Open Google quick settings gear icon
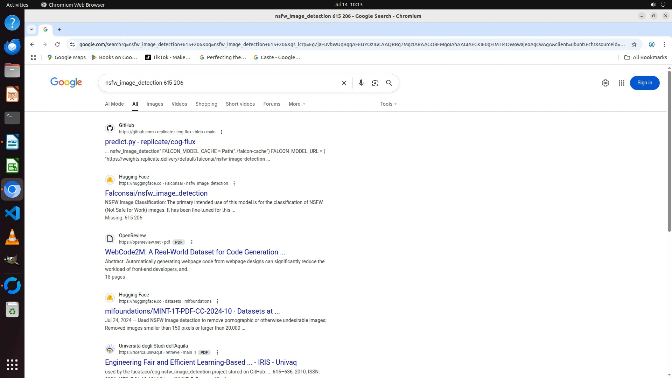The height and width of the screenshot is (378, 672). point(605,83)
